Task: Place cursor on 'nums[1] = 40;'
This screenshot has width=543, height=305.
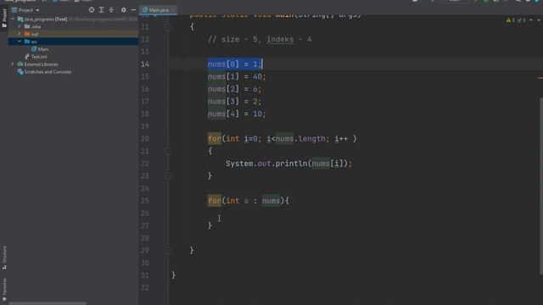Action: tap(237, 76)
